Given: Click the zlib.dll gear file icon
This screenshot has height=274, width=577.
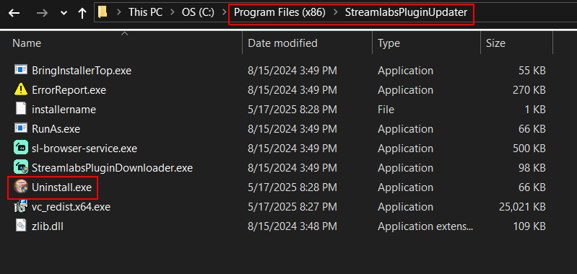Looking at the screenshot, I should click(21, 226).
